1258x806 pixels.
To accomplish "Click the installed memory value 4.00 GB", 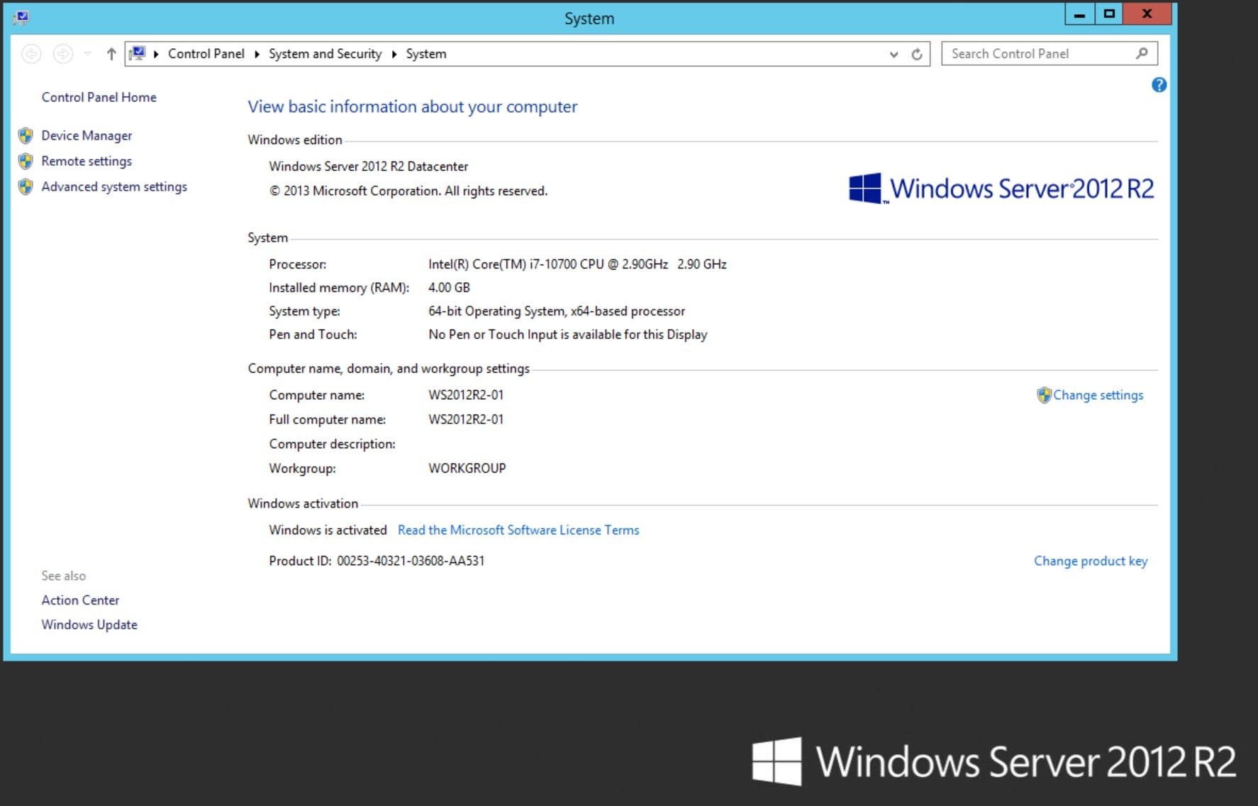I will 449,288.
